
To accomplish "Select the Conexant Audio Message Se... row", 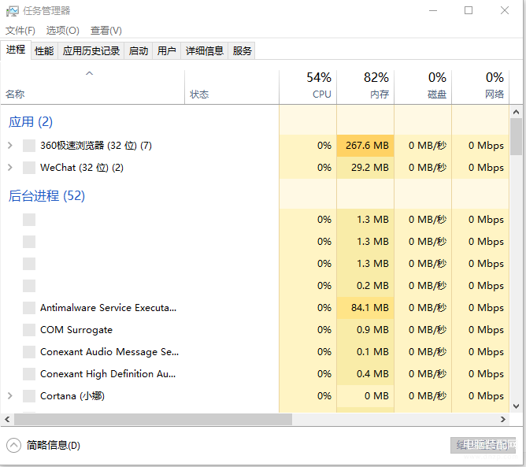I will click(255, 352).
